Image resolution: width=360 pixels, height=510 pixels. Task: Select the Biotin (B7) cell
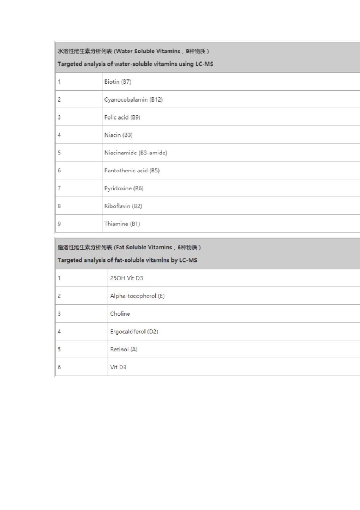[x=118, y=82]
